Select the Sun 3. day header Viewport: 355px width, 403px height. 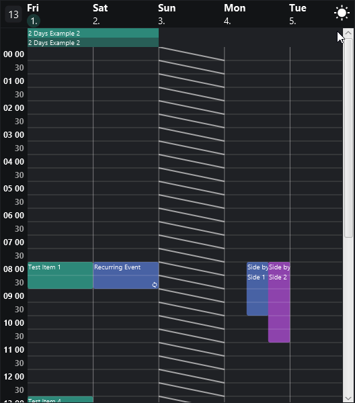[x=167, y=14]
